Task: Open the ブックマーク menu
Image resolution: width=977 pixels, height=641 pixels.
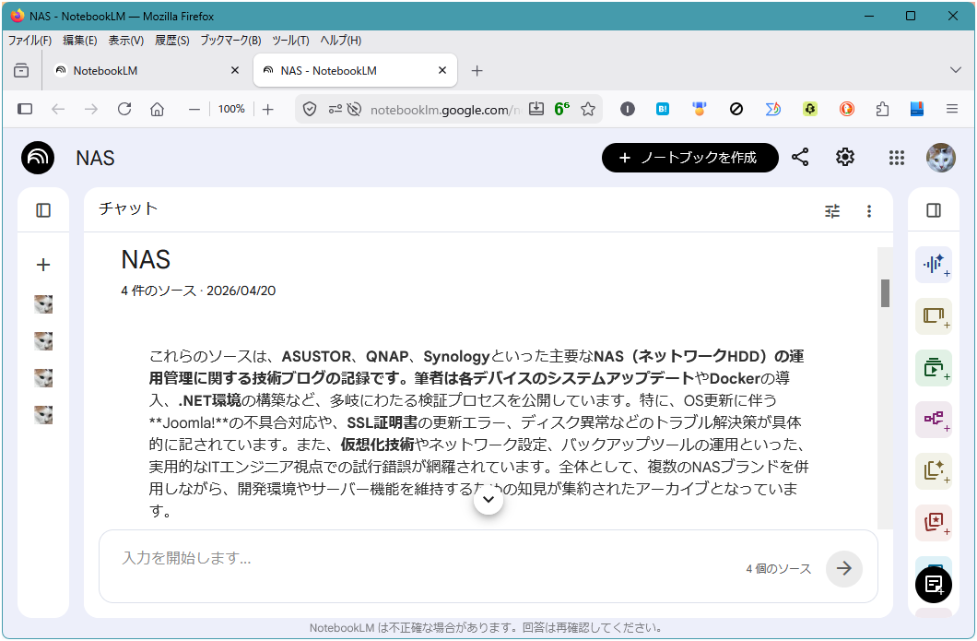Action: [x=230, y=41]
